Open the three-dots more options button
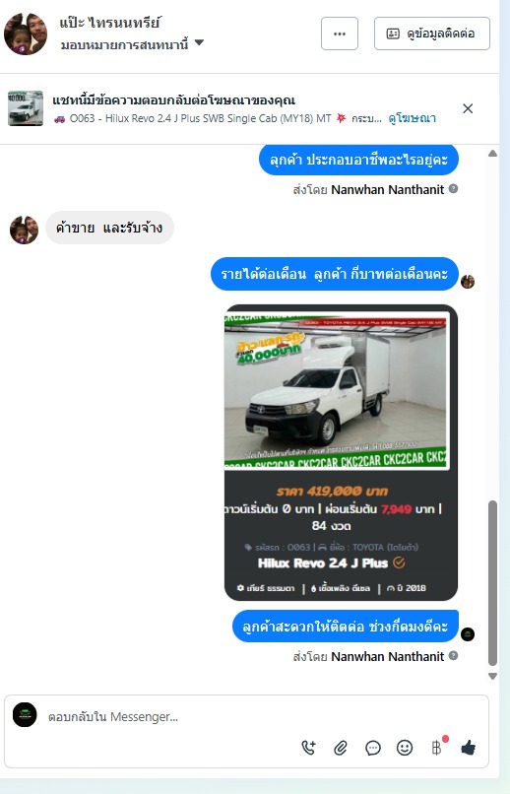This screenshot has width=510, height=794. 340,33
